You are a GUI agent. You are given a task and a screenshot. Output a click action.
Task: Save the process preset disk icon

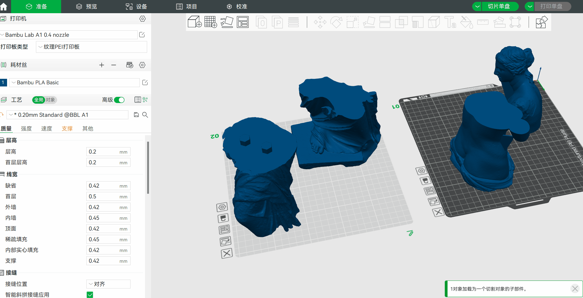[136, 115]
